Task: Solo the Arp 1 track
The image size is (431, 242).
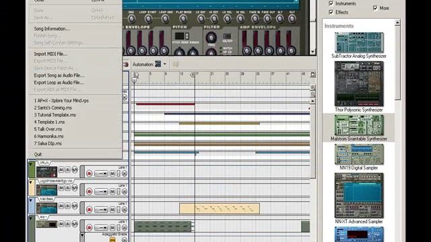Action: [67, 224]
